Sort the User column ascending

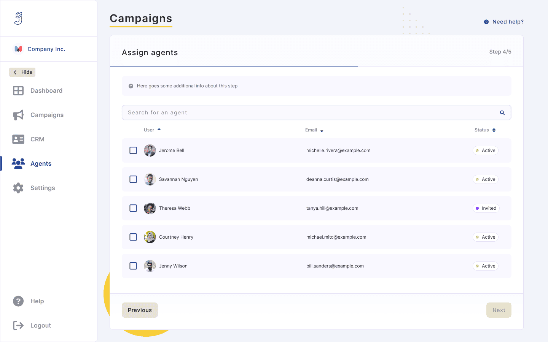(159, 129)
